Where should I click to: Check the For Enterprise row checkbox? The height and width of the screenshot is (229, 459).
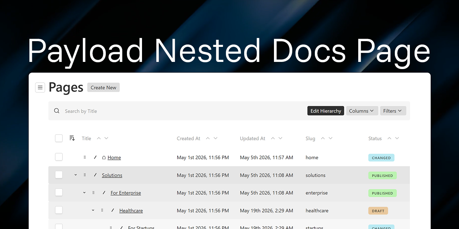59,193
